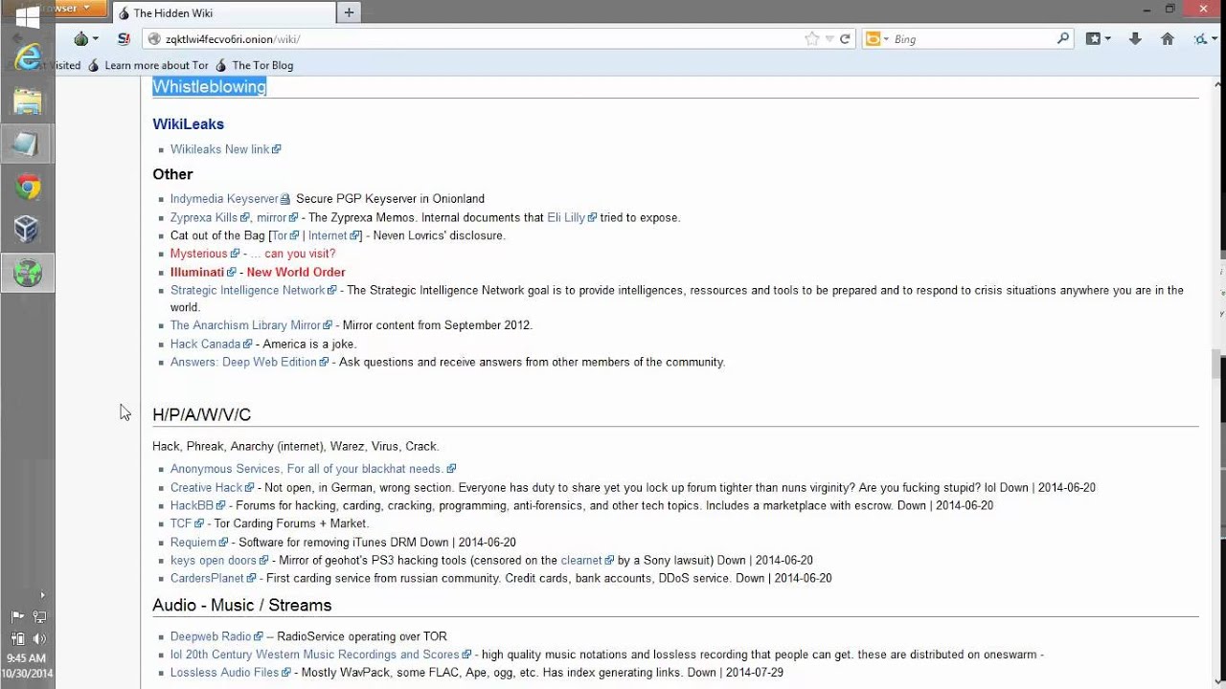Click the Bing search engine icon
Viewport: 1226px width, 689px height.
[873, 39]
